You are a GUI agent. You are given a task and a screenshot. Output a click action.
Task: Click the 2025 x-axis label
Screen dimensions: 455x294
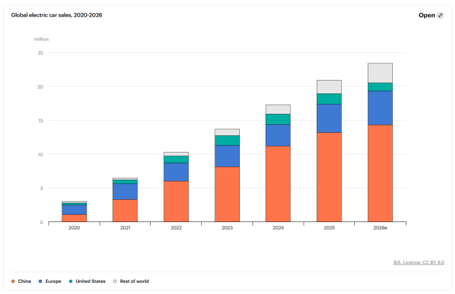click(x=329, y=228)
